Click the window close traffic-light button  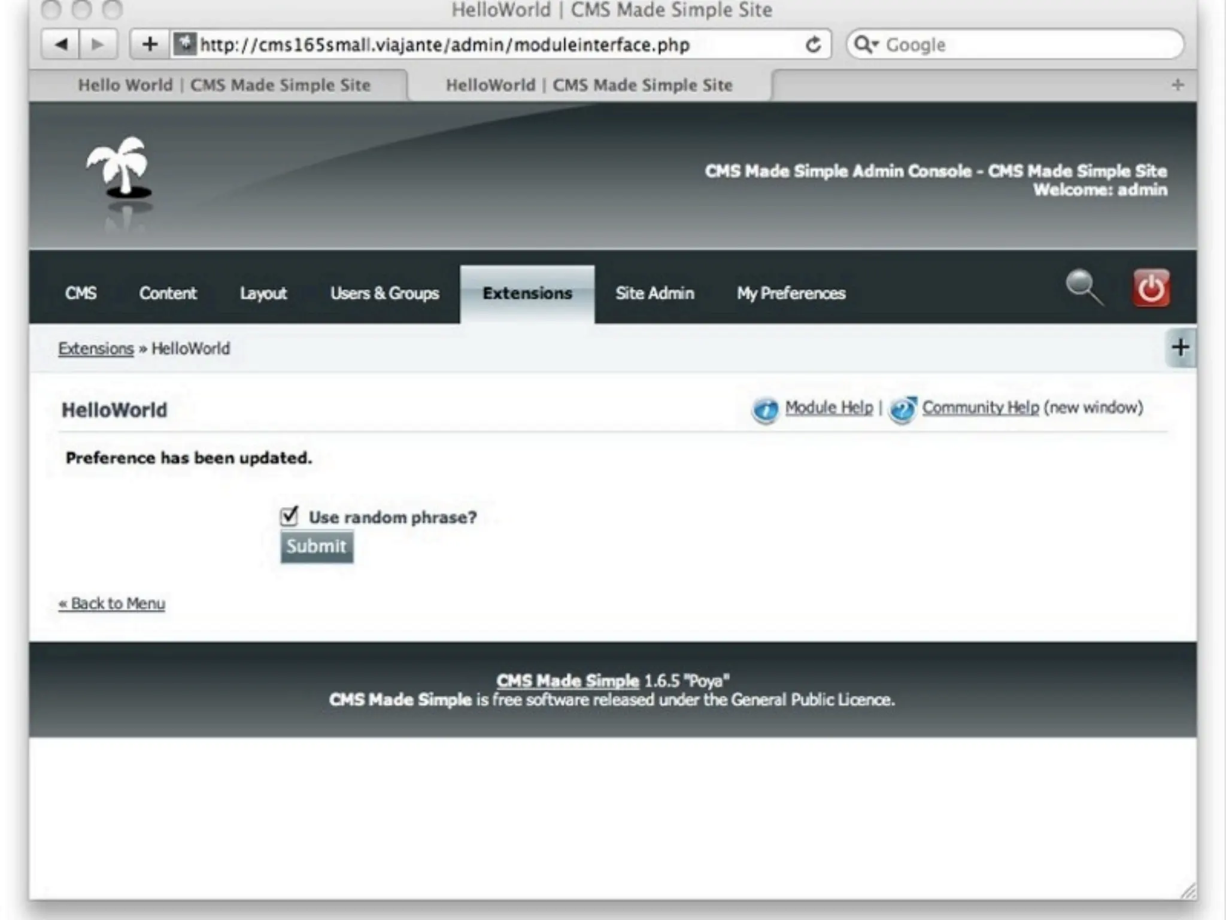pyautogui.click(x=51, y=9)
